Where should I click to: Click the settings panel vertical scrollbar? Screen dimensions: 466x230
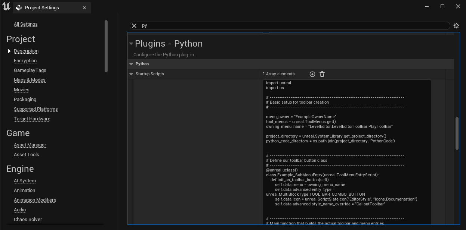click(457, 133)
